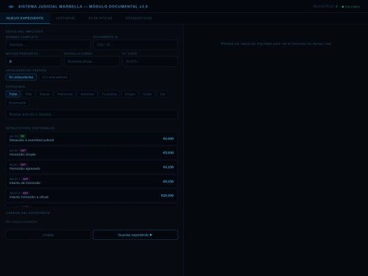The image size is (368, 276).
Task: Click the Documento ID input field
Action: 136,44
